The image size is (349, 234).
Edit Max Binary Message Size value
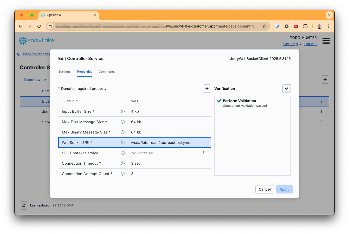click(x=136, y=132)
